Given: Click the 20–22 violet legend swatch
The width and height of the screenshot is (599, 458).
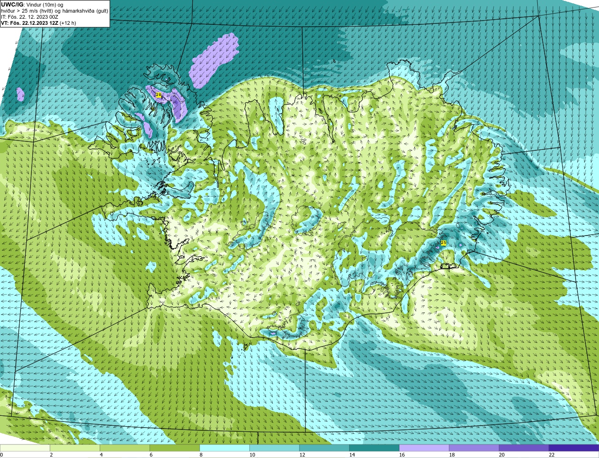Looking at the screenshot, I should pyautogui.click(x=524, y=448).
